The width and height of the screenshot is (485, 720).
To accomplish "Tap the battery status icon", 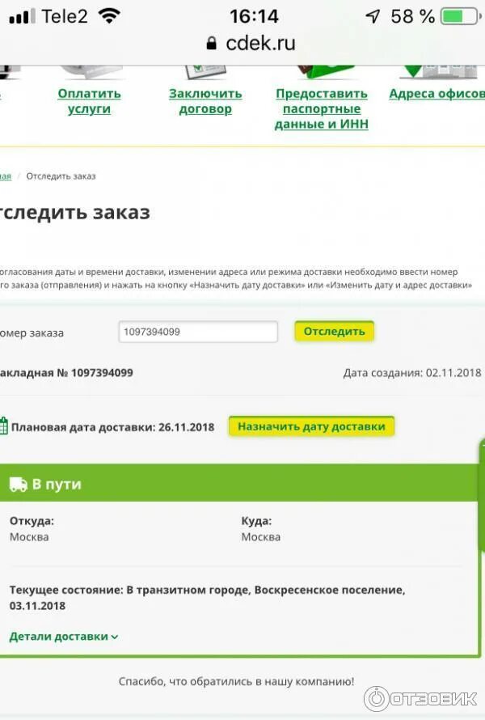I will (460, 17).
